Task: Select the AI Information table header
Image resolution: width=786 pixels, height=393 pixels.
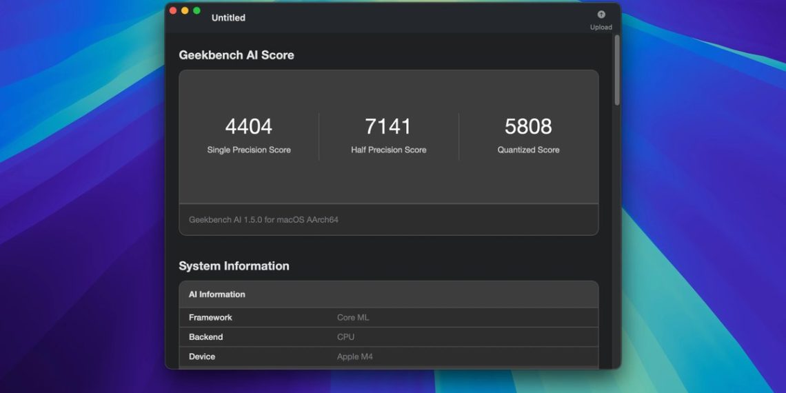Action: [x=217, y=294]
